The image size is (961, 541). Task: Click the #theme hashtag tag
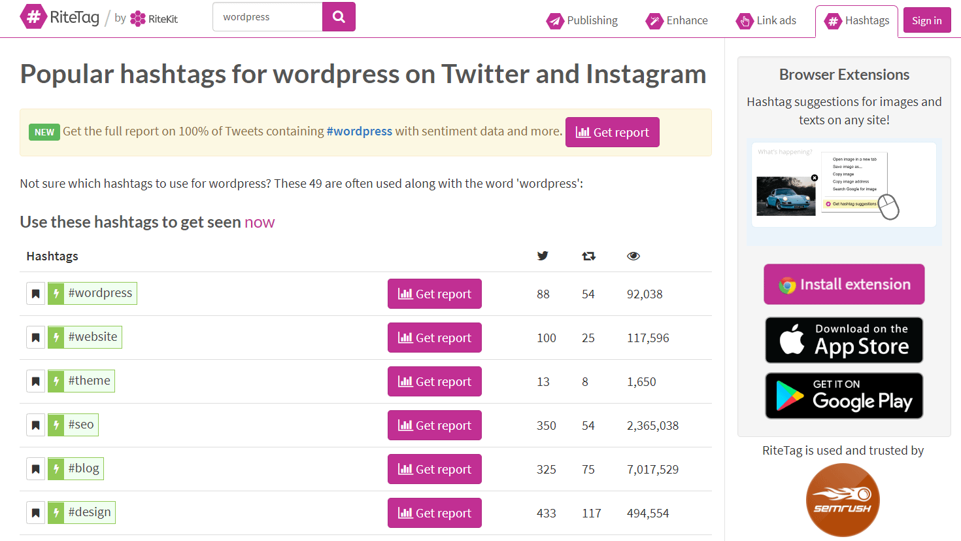pyautogui.click(x=81, y=381)
